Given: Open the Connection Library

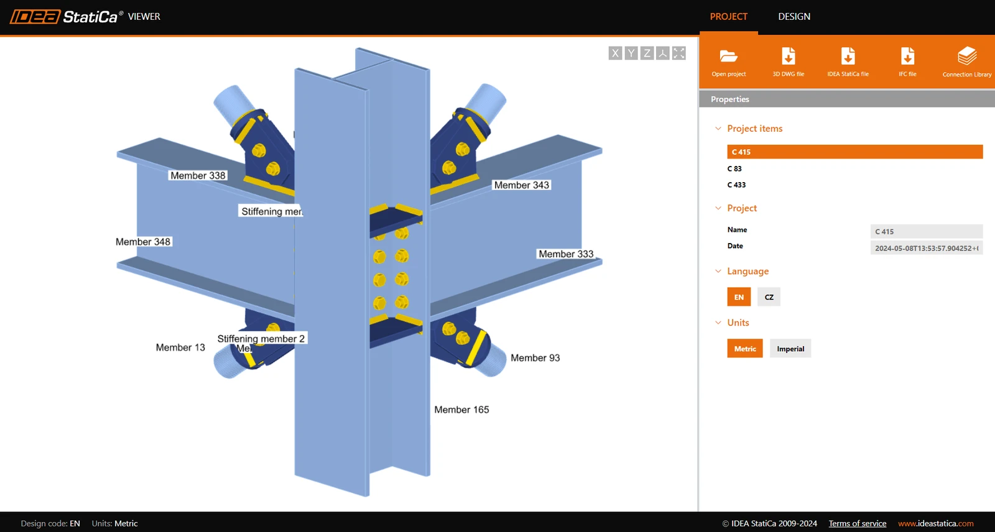Looking at the screenshot, I should pyautogui.click(x=967, y=57).
